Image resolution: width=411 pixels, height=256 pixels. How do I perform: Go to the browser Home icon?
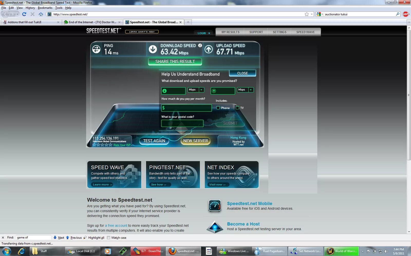click(x=41, y=14)
